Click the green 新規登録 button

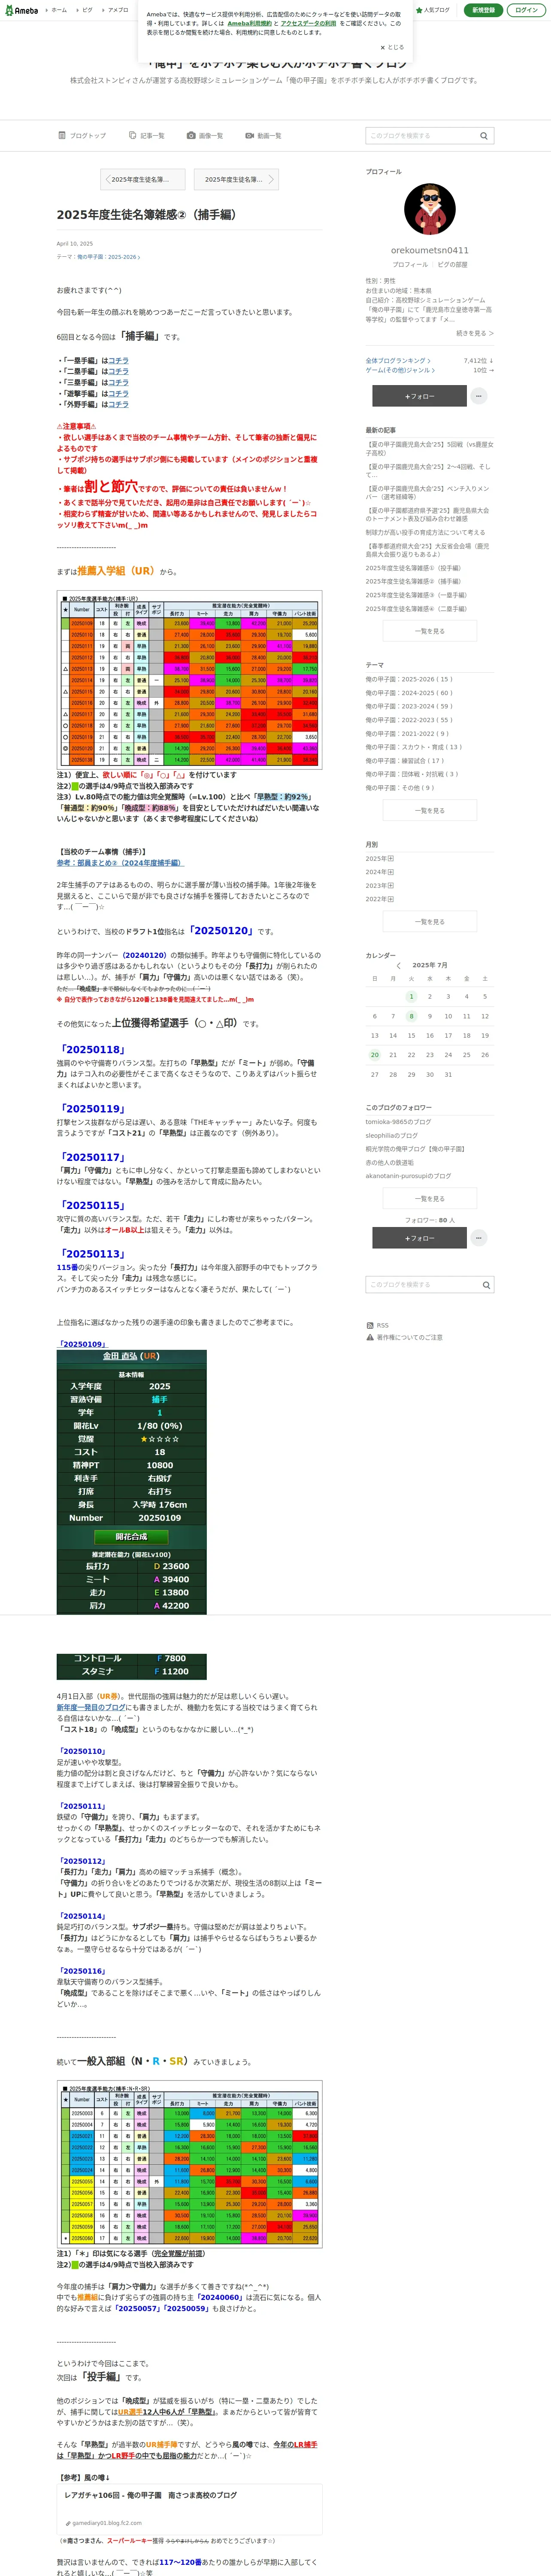pos(483,10)
